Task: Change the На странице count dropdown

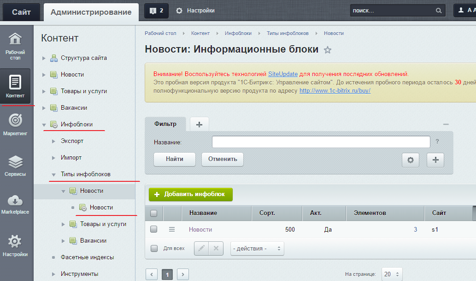Action: (x=392, y=274)
